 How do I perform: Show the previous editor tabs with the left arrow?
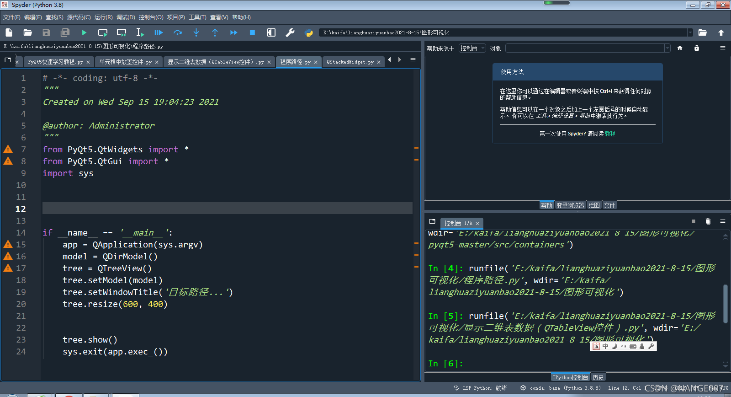click(x=389, y=60)
